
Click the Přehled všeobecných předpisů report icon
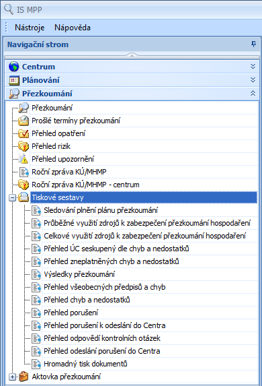[x=36, y=287]
